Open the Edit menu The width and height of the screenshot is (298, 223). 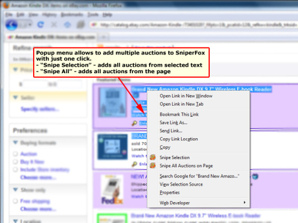(x=20, y=15)
